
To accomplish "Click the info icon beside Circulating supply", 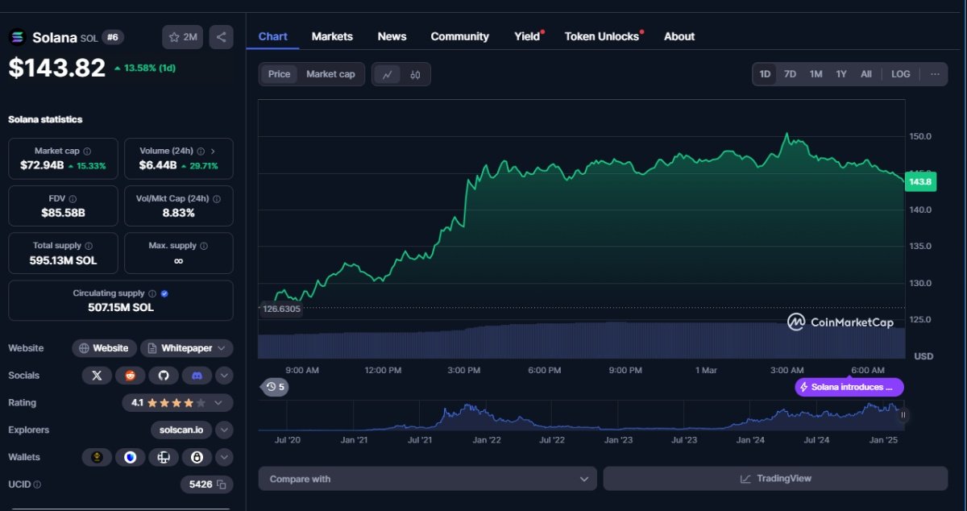I will click(x=152, y=293).
